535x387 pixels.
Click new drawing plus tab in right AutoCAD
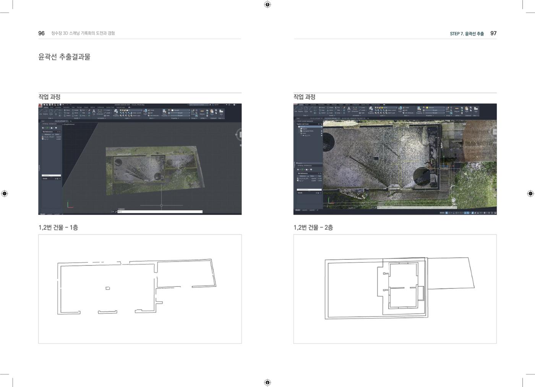pos(368,118)
